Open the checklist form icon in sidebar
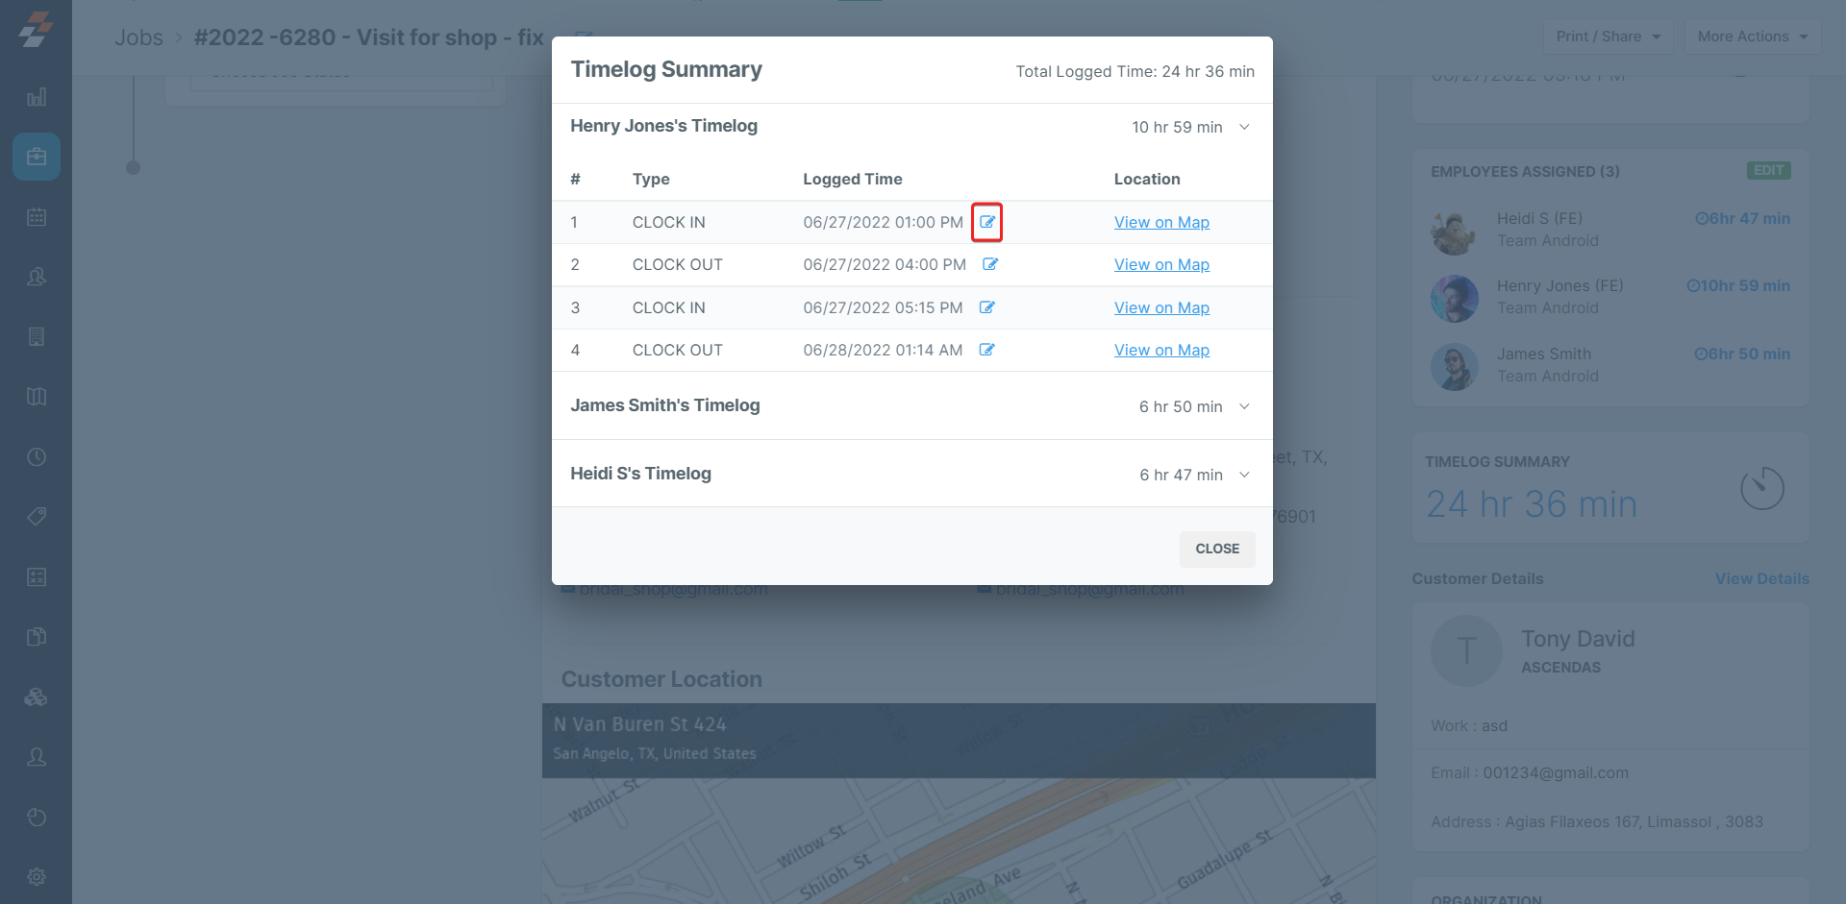1846x904 pixels. click(37, 577)
